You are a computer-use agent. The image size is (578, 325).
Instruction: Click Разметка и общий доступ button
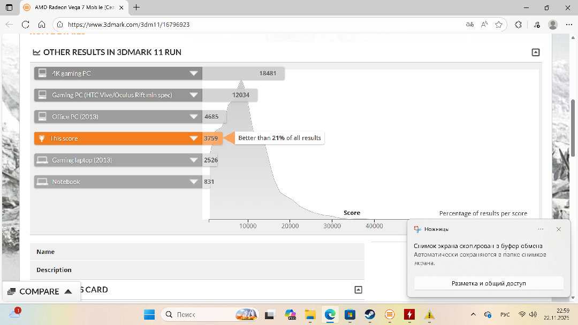[489, 283]
